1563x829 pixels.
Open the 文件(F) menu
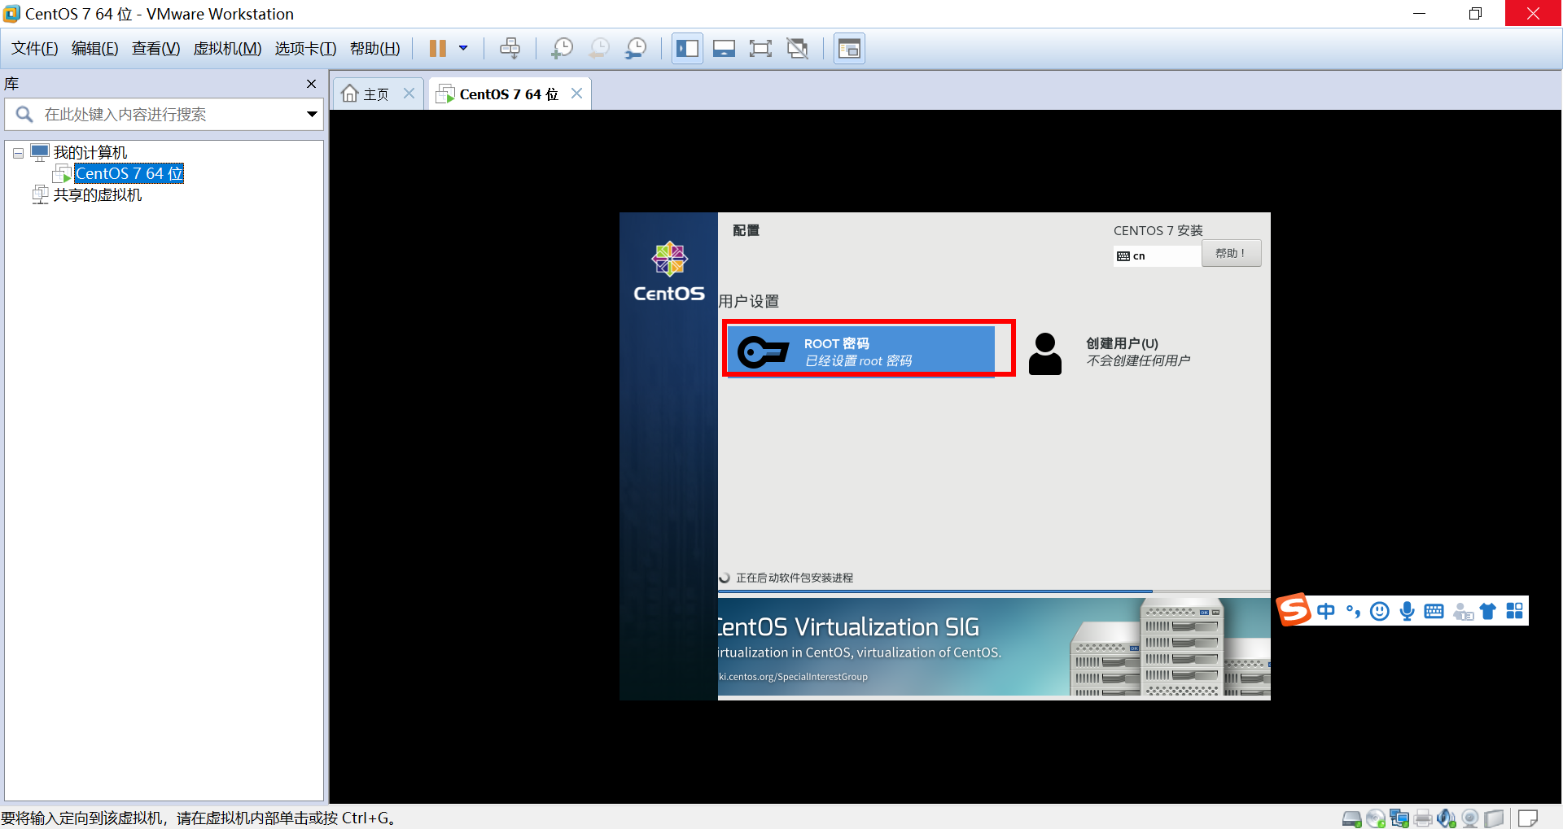(35, 49)
